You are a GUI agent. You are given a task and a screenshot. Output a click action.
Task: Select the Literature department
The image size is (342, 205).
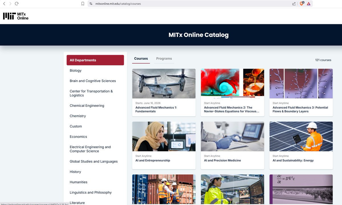(77, 202)
